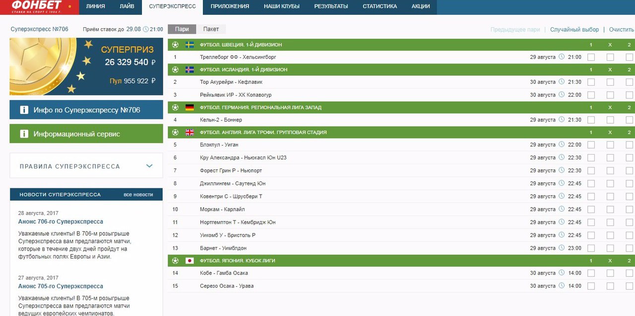Image resolution: width=635 pixels, height=316 pixels.
Task: Check draw X for Моркам - Карлайл
Action: pyautogui.click(x=610, y=209)
